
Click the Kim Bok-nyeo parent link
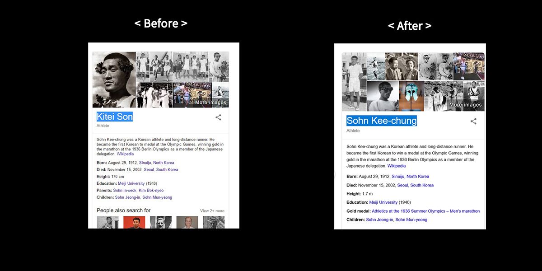click(151, 191)
